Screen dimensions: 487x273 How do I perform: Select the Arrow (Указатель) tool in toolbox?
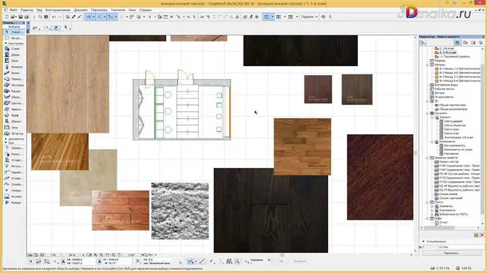(x=14, y=32)
